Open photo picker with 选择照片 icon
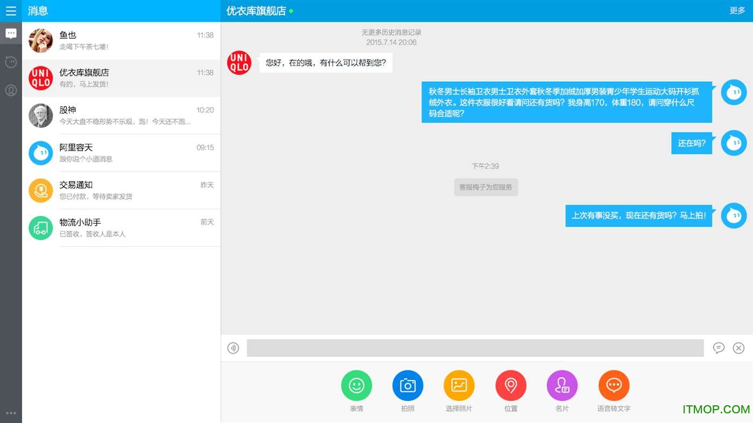 coord(459,385)
